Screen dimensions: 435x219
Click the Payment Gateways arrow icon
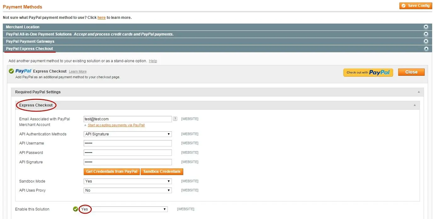coord(426,41)
